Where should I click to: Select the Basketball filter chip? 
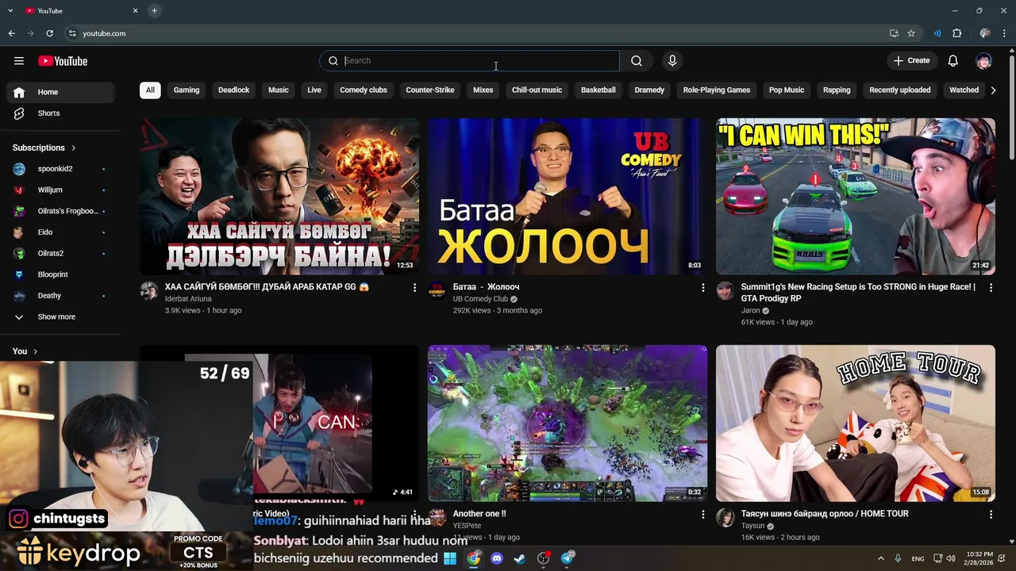coord(598,90)
